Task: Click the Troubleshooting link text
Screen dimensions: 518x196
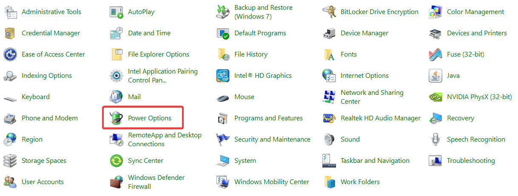Action: point(471,161)
